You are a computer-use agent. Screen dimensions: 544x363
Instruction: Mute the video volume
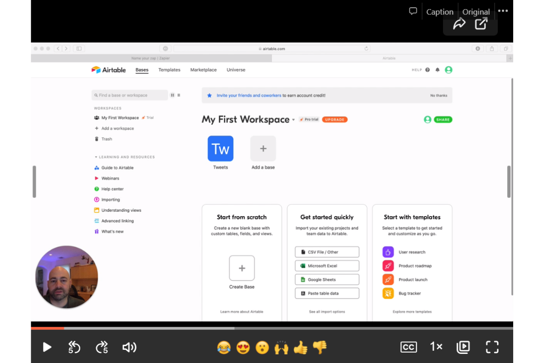[129, 347]
